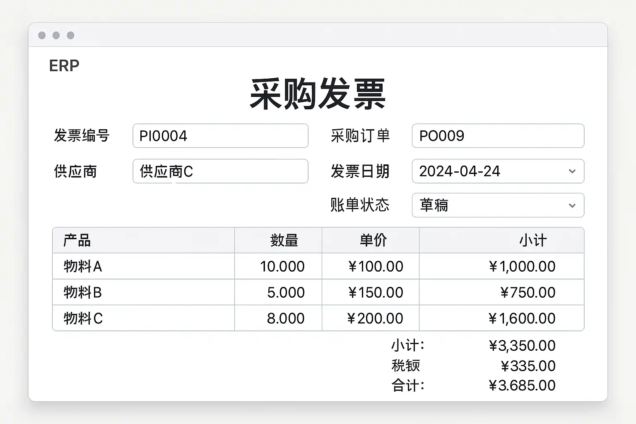Screen dimensions: 636x424
Task: Click the 供应商 field showing 供应商C
Action: click(x=220, y=171)
